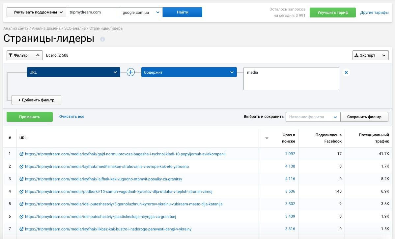Remove the media filter with X icon
Viewport: 395px width, 239px height.
[x=346, y=72]
